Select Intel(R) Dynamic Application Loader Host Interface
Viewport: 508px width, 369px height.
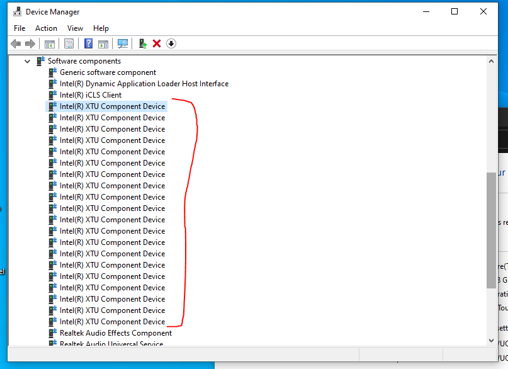pos(144,84)
